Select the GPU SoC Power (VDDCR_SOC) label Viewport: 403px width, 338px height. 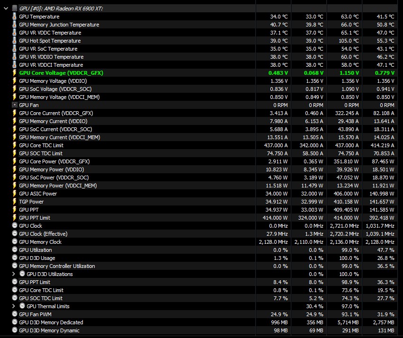click(x=54, y=178)
